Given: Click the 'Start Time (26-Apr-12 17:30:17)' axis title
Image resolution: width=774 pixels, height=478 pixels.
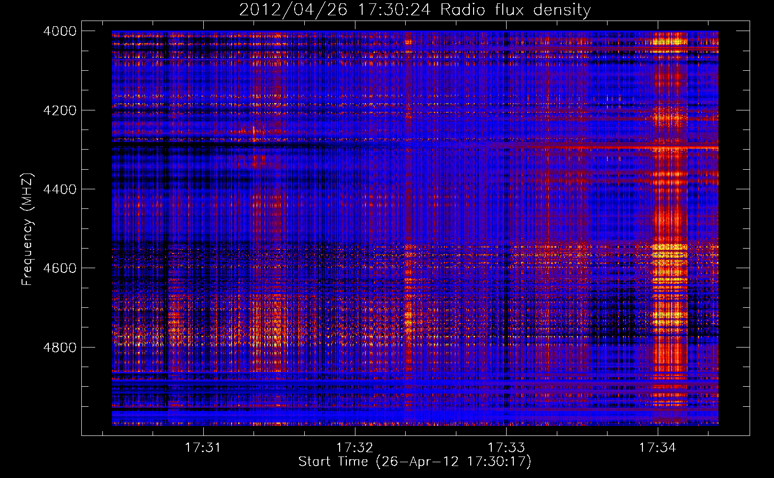Looking at the screenshot, I should [415, 462].
